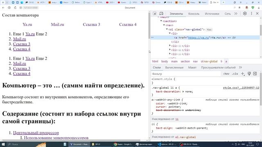
Task: Toggle the computed styles sidebar icon
Action: pyautogui.click(x=255, y=73)
